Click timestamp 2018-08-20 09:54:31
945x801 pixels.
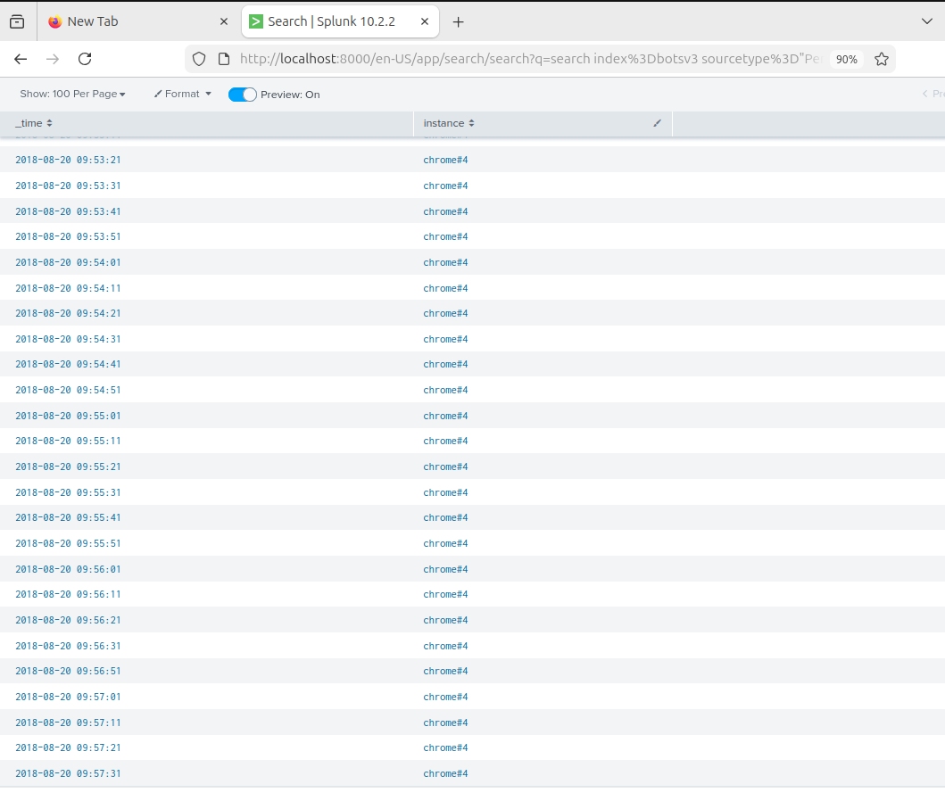coord(68,339)
